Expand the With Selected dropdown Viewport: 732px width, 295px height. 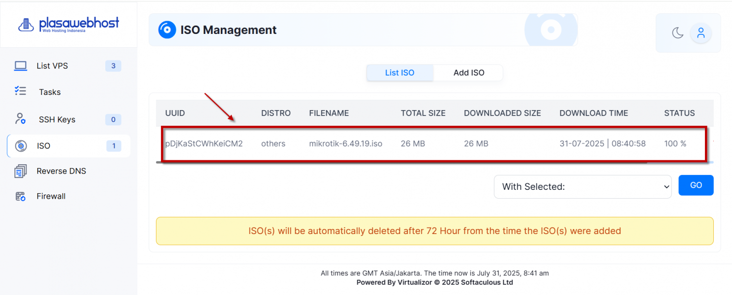click(582, 187)
